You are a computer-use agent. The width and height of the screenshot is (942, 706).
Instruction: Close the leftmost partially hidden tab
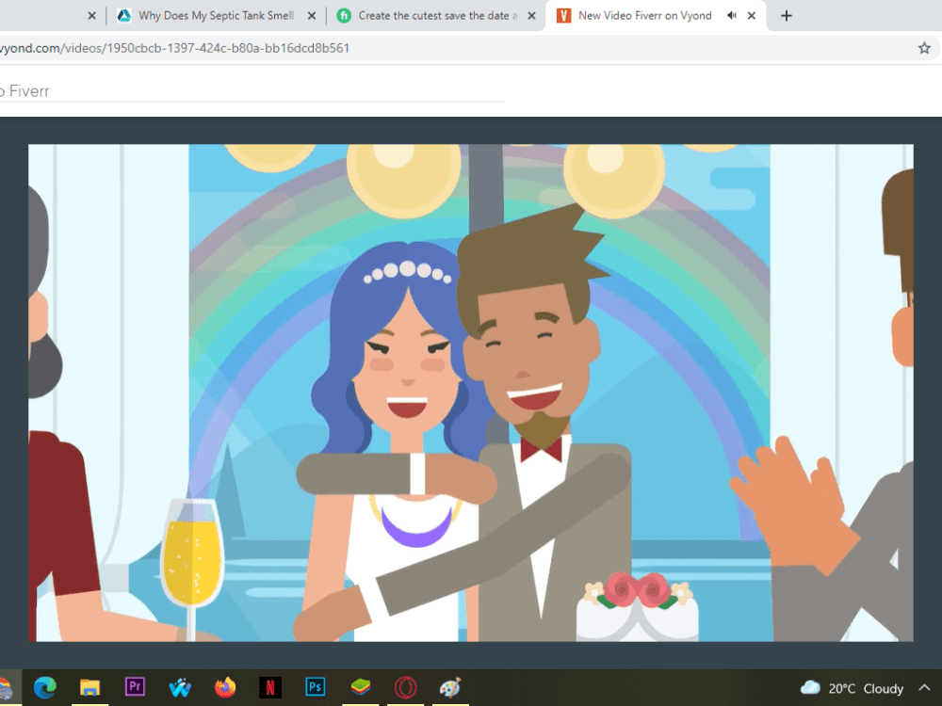pyautogui.click(x=92, y=16)
